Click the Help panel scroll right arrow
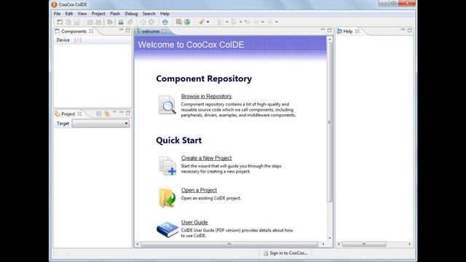The image size is (466, 262). click(x=410, y=245)
